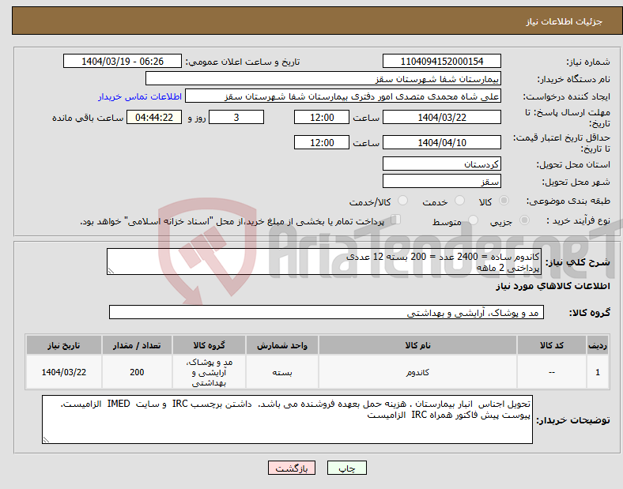Click the requester field علی شاه محمدی
623x489 pixels.
tap(343, 96)
